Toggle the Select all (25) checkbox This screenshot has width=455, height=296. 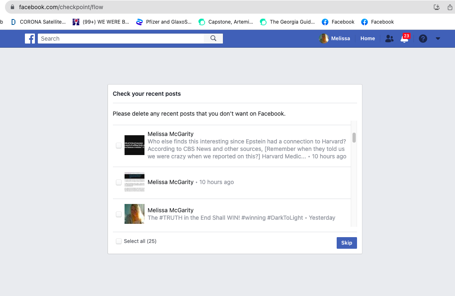click(x=119, y=241)
